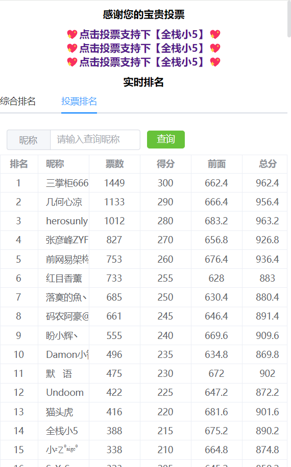Click the third 点击投票支持下【全栈小5】 link
The height and width of the screenshot is (467, 291).
tap(143, 62)
